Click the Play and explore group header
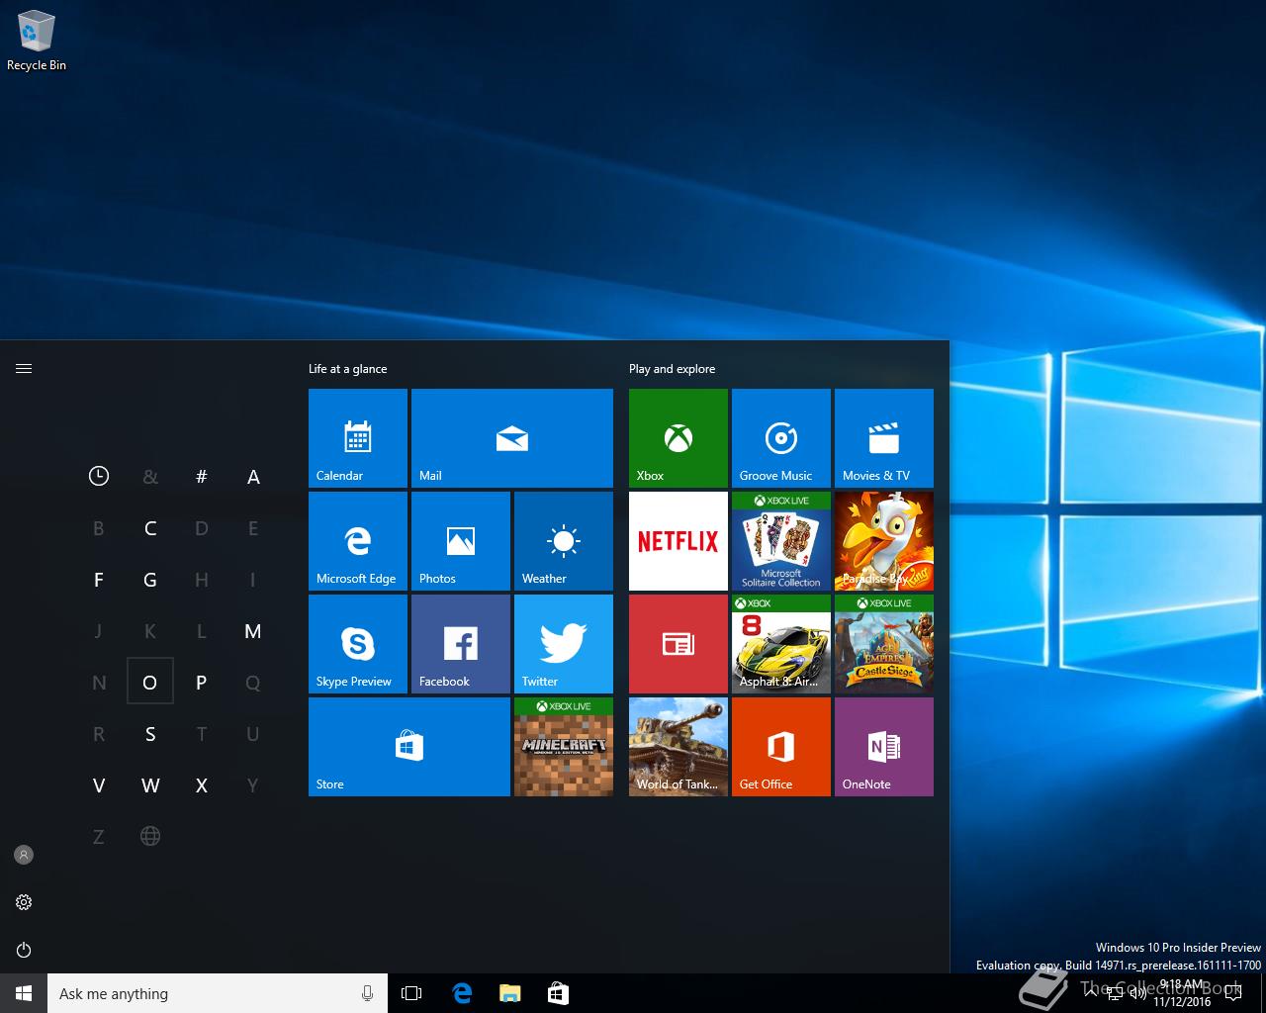Screen dimensions: 1266x1013 click(x=672, y=369)
